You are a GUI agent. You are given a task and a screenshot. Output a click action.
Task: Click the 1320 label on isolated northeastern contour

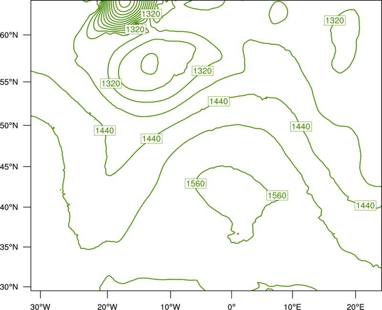click(x=335, y=20)
